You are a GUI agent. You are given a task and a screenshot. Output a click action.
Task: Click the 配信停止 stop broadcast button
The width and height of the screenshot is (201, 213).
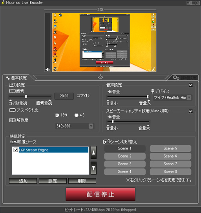(x=100, y=194)
